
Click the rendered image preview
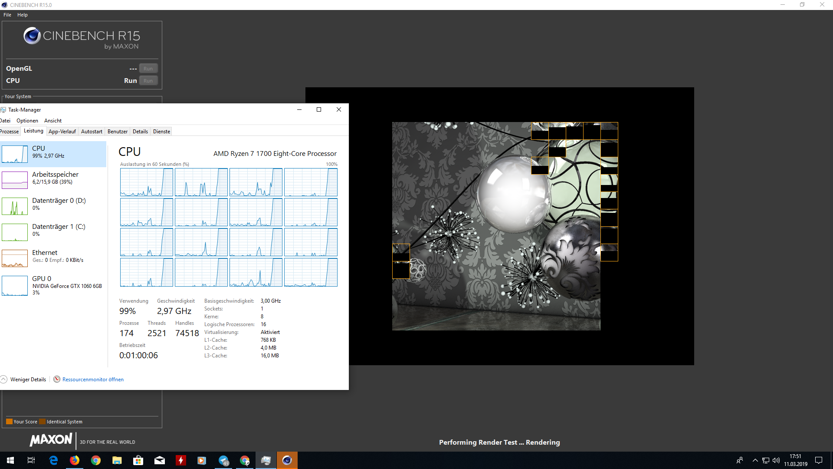pyautogui.click(x=500, y=226)
